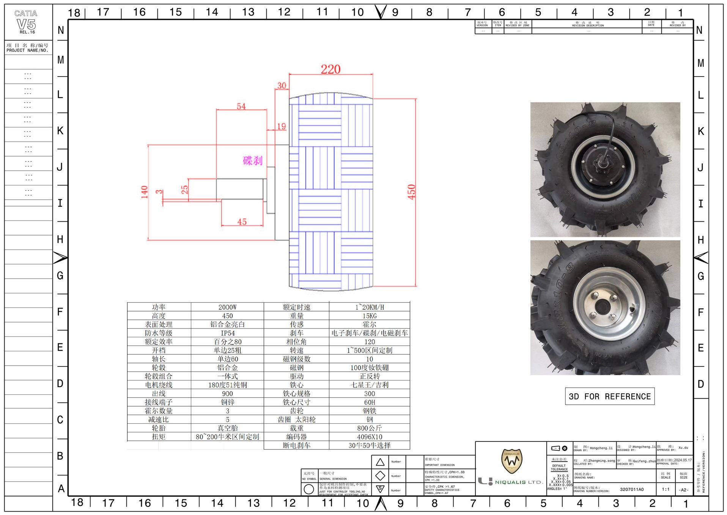Click the gold shield company emblem
727x515 pixels.
pyautogui.click(x=511, y=460)
